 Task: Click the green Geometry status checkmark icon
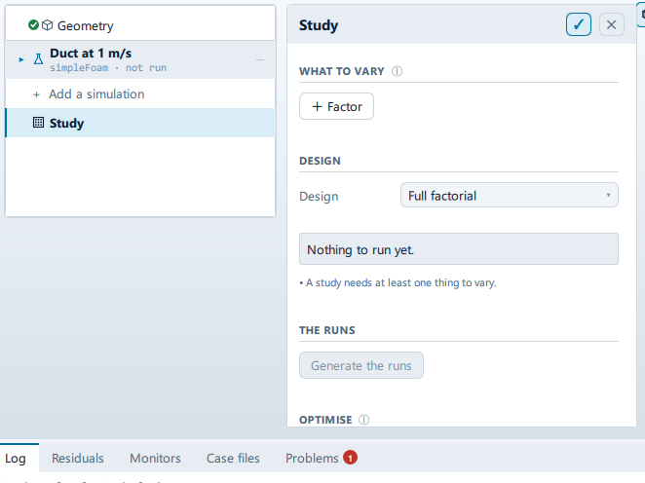click(x=33, y=25)
